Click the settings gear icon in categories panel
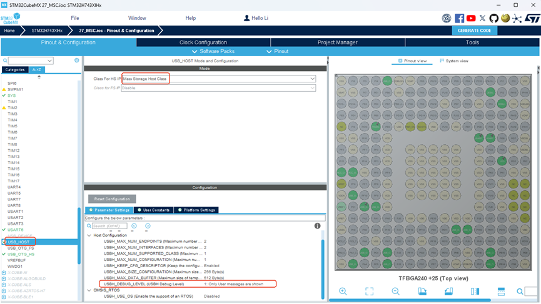 coord(76,61)
